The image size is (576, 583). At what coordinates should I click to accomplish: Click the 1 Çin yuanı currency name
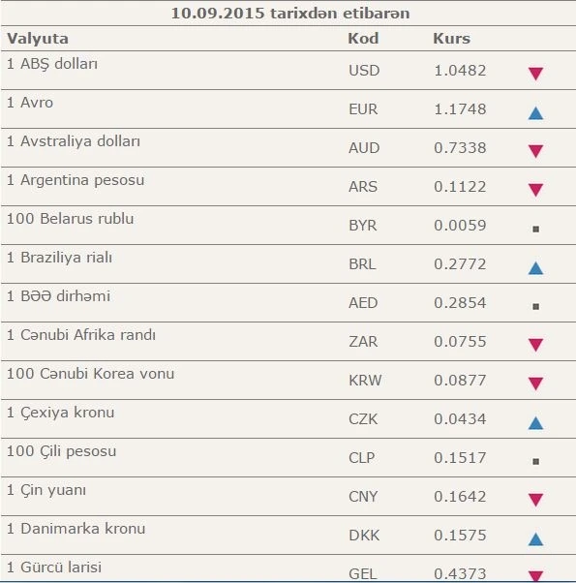[46, 490]
